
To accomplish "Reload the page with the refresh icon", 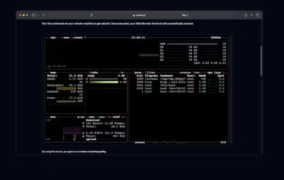I will [187, 15].
